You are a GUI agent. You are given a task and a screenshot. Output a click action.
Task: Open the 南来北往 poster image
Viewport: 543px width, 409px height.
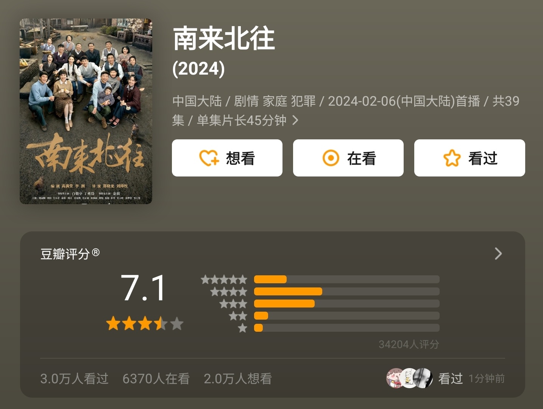(86, 111)
